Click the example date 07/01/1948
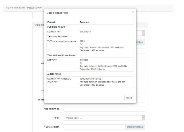The image size is (184, 132). click(x=85, y=32)
